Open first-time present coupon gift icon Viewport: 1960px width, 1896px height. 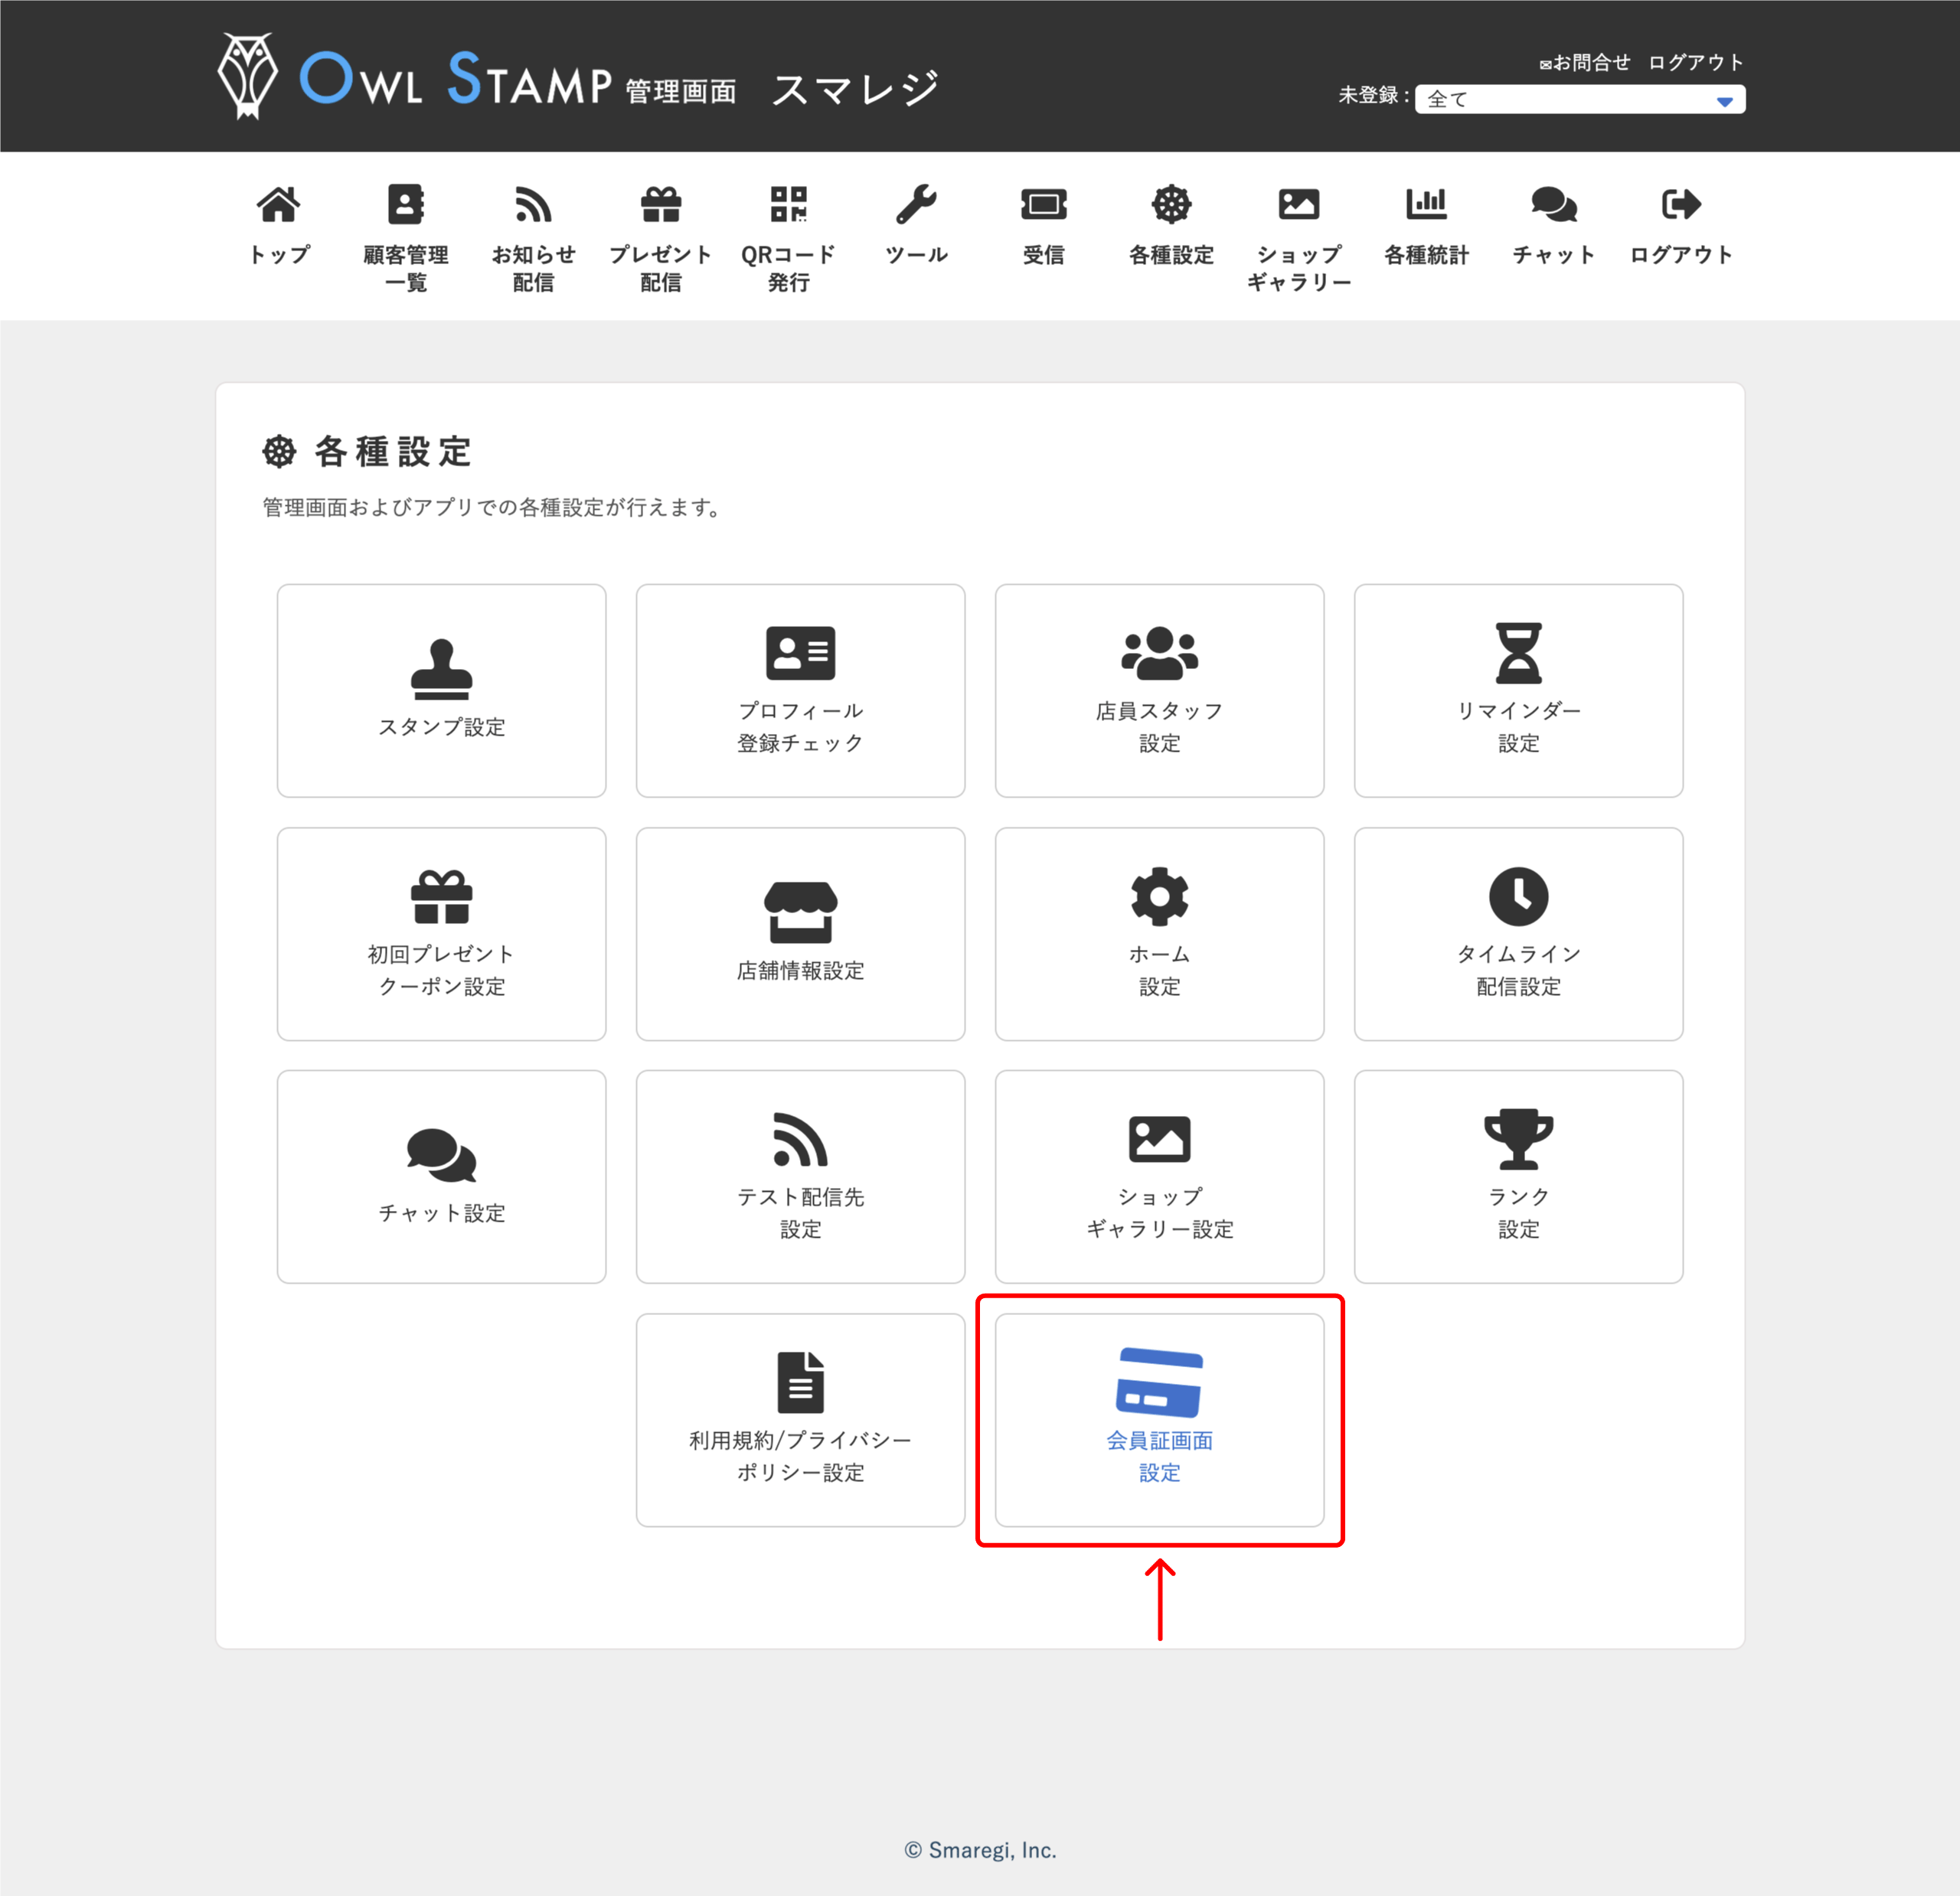coord(441,896)
